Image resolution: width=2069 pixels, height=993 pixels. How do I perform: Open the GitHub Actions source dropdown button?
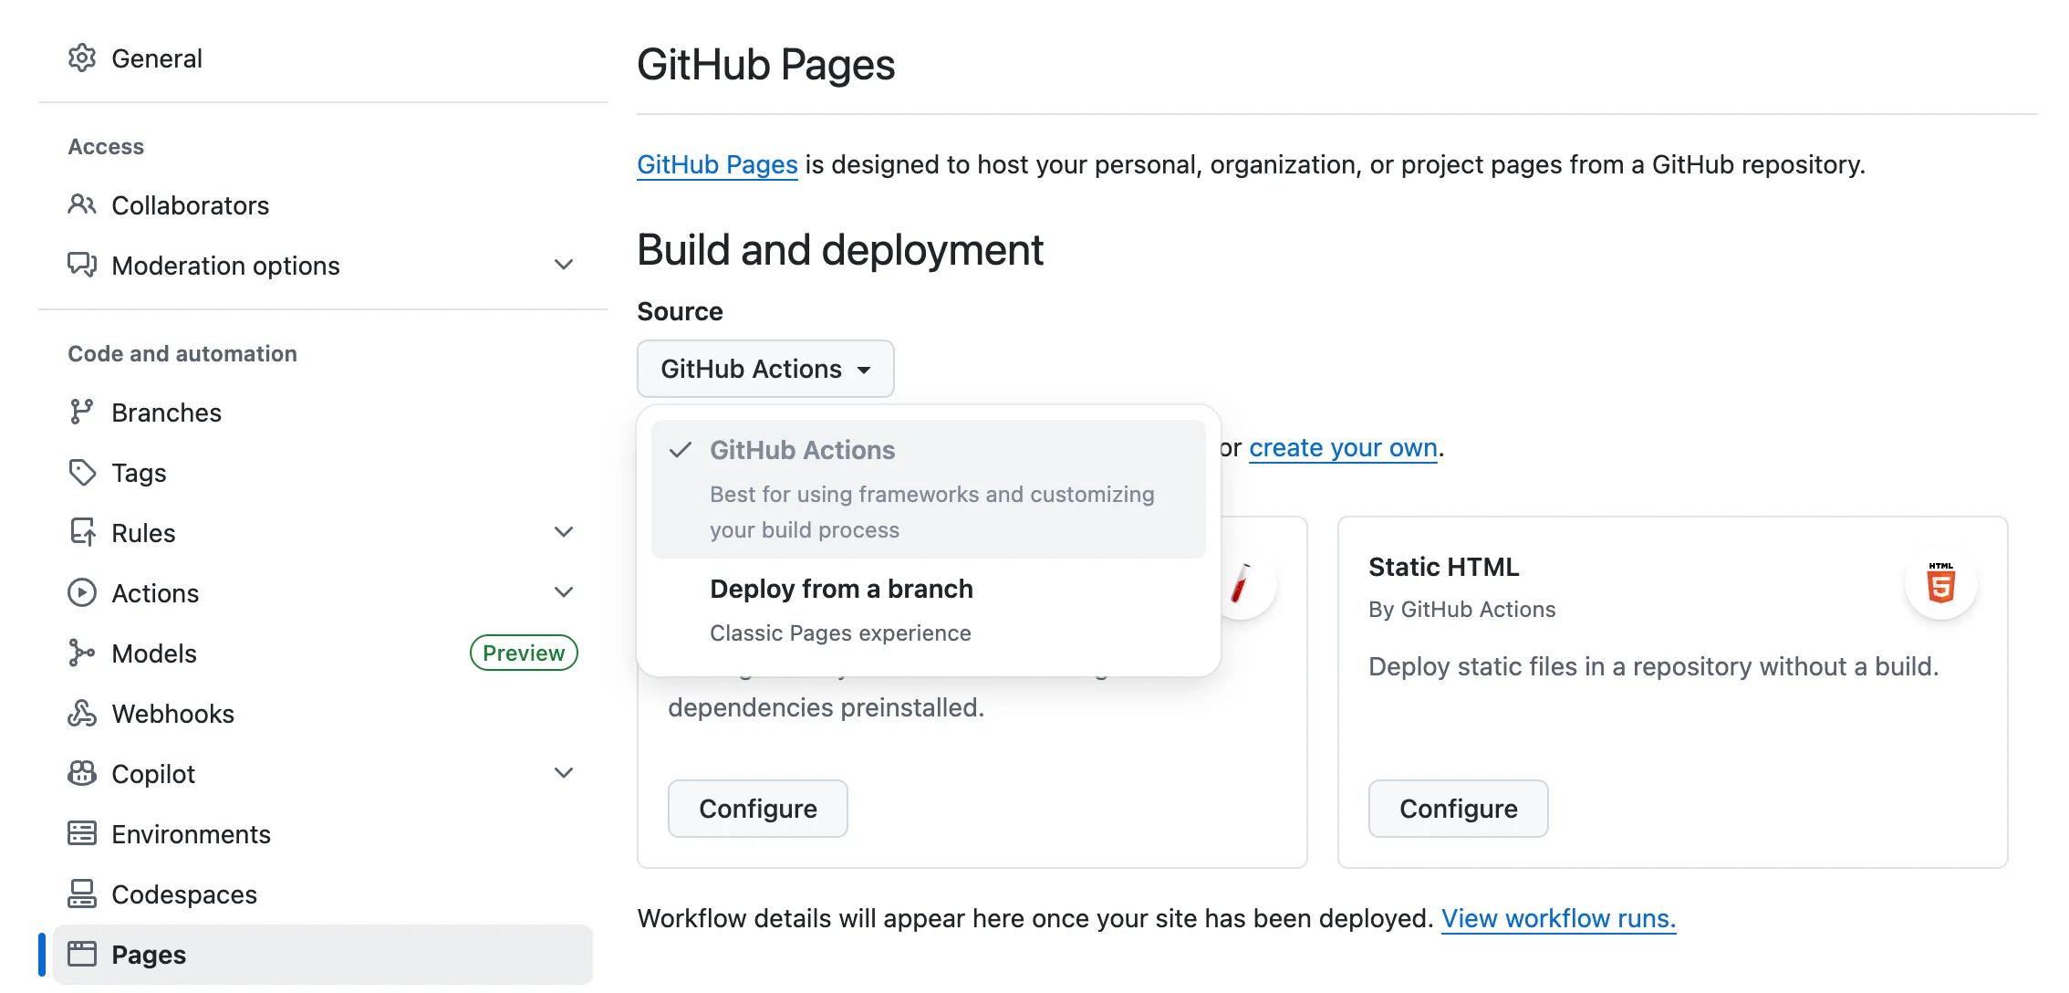(x=764, y=369)
